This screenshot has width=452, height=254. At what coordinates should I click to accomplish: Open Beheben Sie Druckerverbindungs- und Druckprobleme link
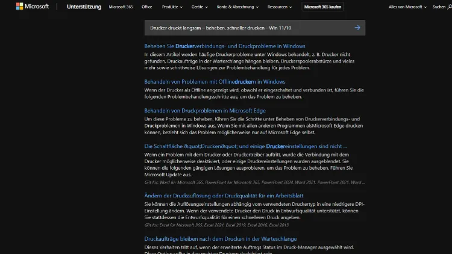(225, 46)
